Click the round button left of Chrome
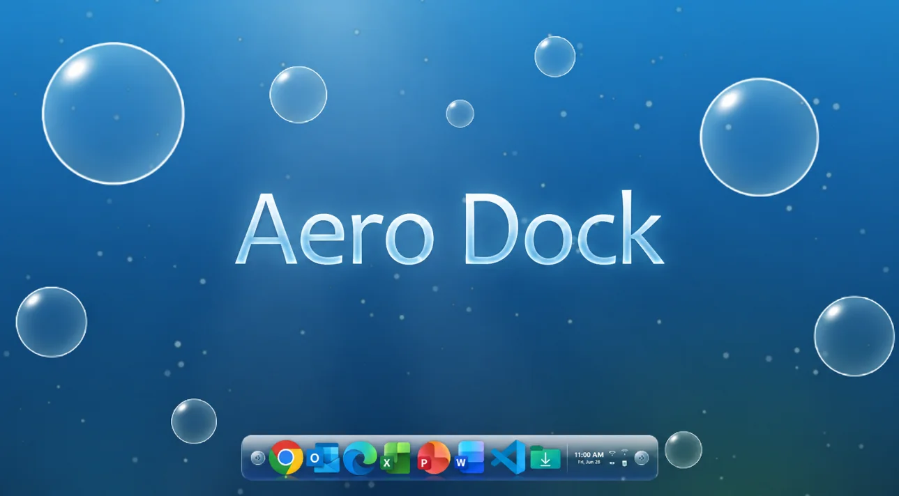Viewport: 899px width, 496px height. point(258,458)
